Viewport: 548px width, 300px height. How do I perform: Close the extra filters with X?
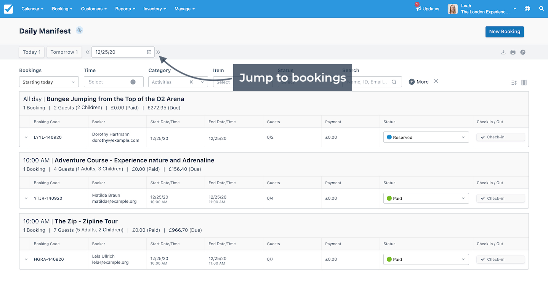coord(436,81)
